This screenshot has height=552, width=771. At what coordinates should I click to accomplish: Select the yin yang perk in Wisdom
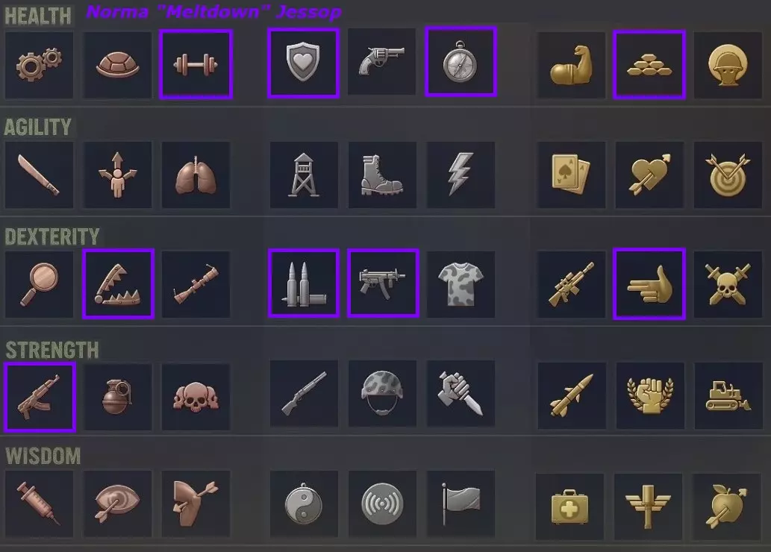(304, 504)
